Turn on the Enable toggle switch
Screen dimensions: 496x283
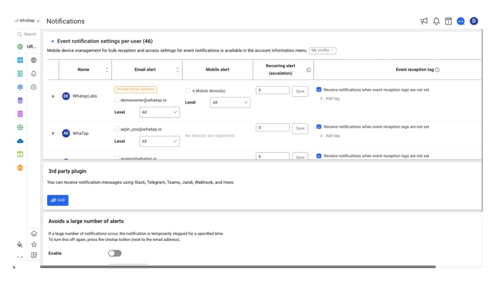[x=115, y=253]
